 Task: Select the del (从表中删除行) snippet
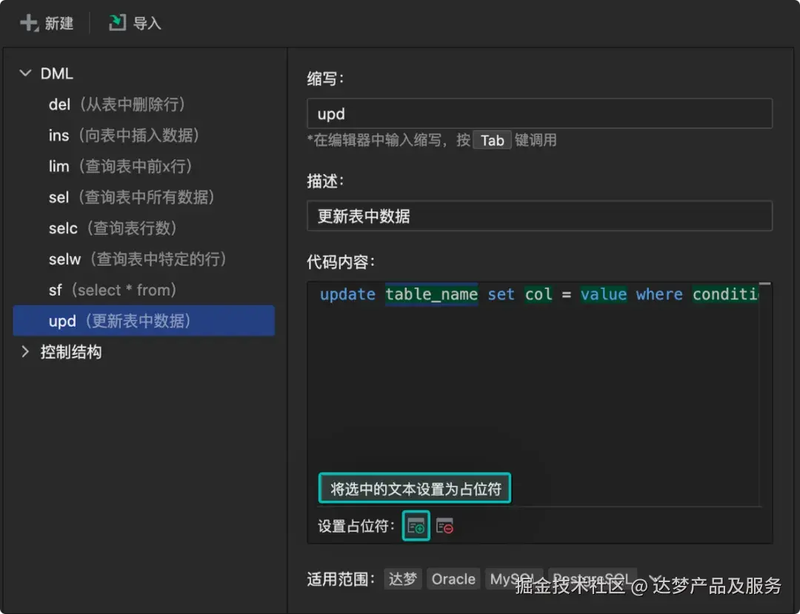tap(144, 104)
